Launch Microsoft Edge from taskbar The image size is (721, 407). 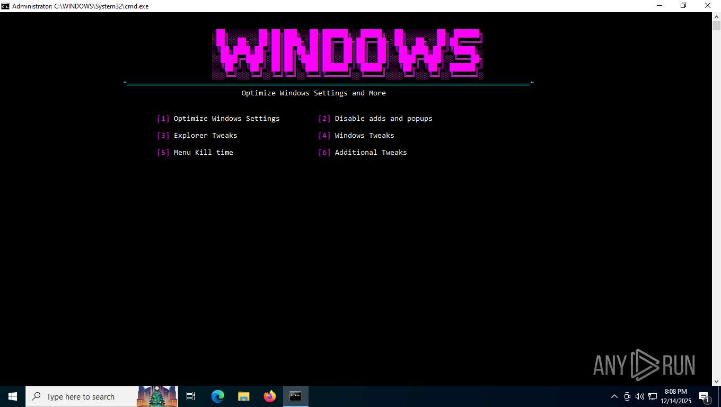[218, 396]
